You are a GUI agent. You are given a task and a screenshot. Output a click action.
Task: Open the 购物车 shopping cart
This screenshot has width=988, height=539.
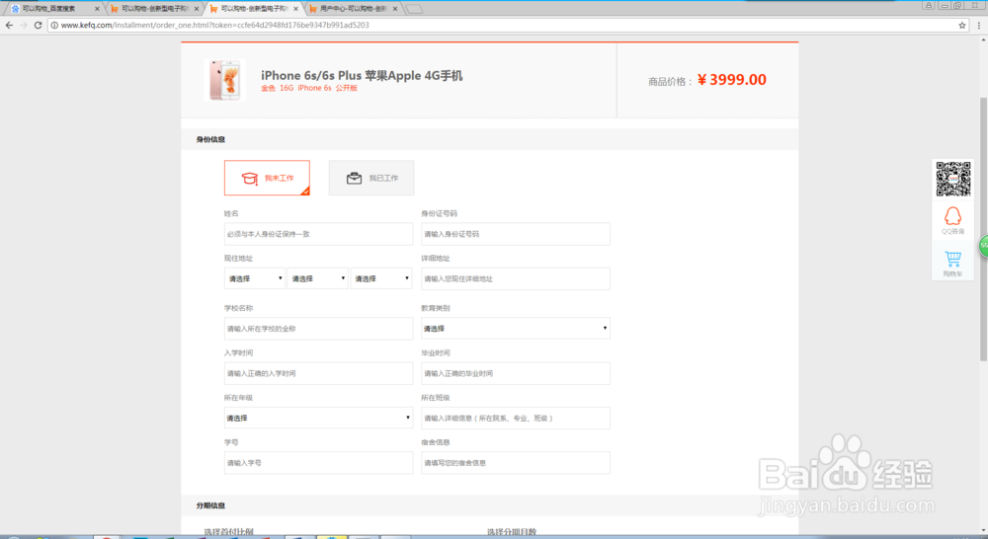(x=952, y=264)
